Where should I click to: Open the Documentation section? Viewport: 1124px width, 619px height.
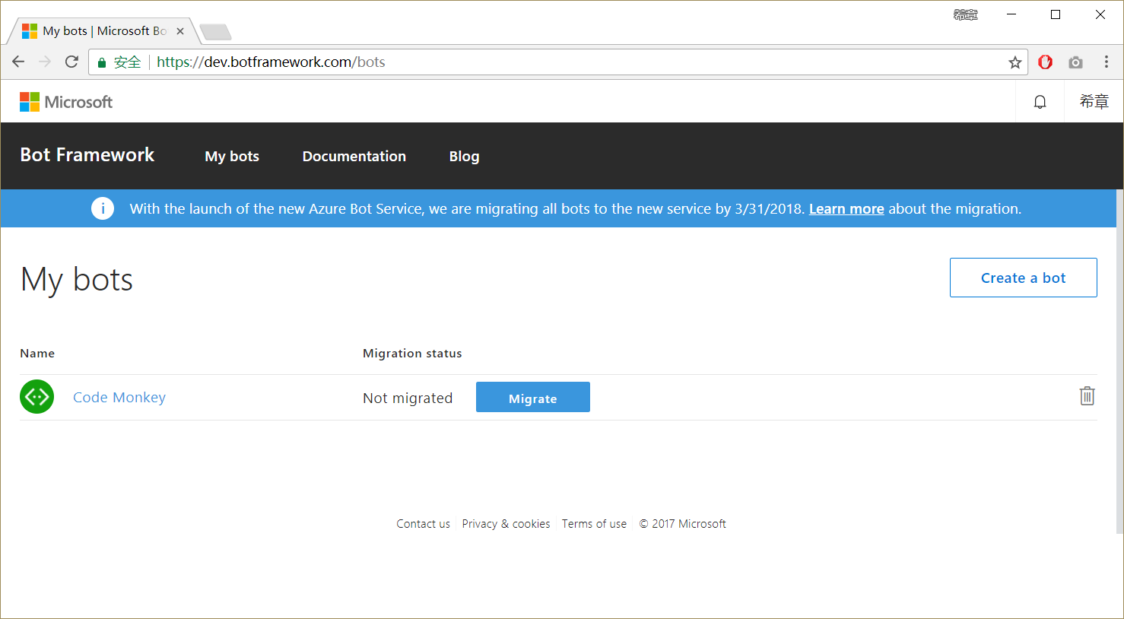coord(354,156)
